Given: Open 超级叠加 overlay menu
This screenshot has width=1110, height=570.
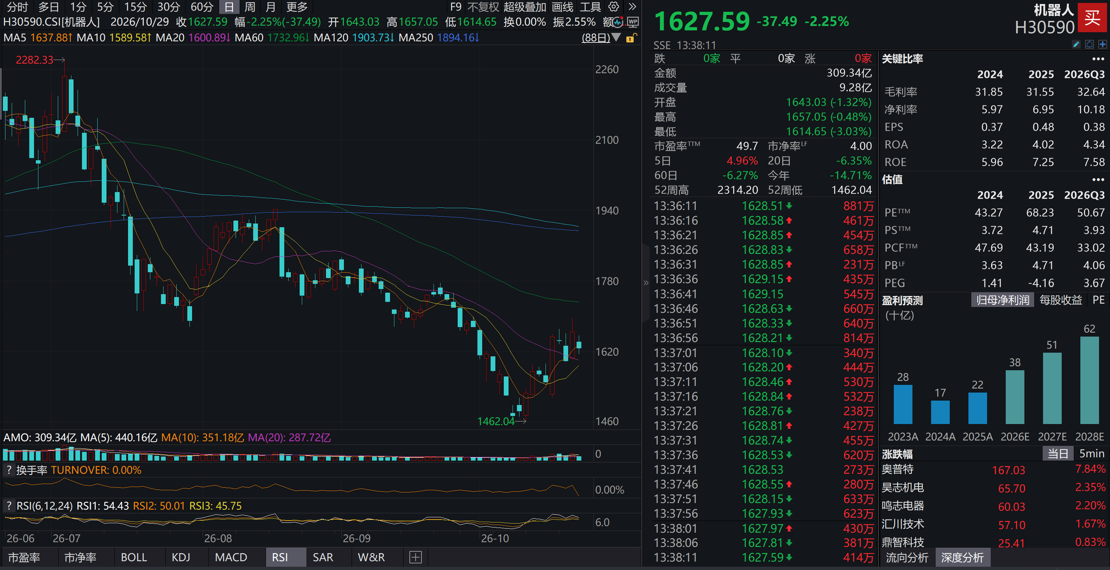Looking at the screenshot, I should (524, 7).
